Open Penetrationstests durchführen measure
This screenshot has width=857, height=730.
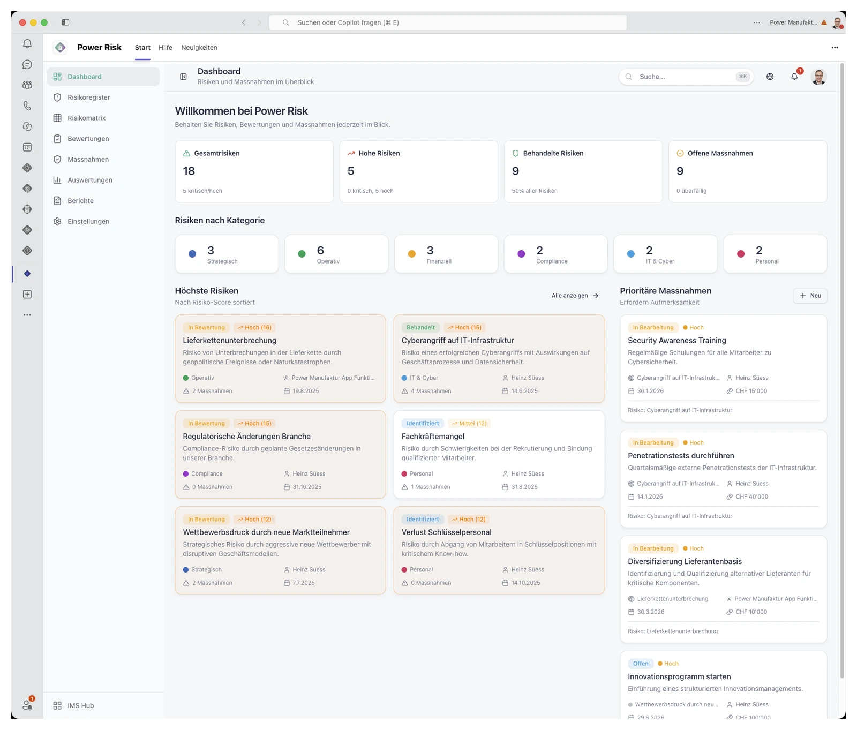click(724, 478)
